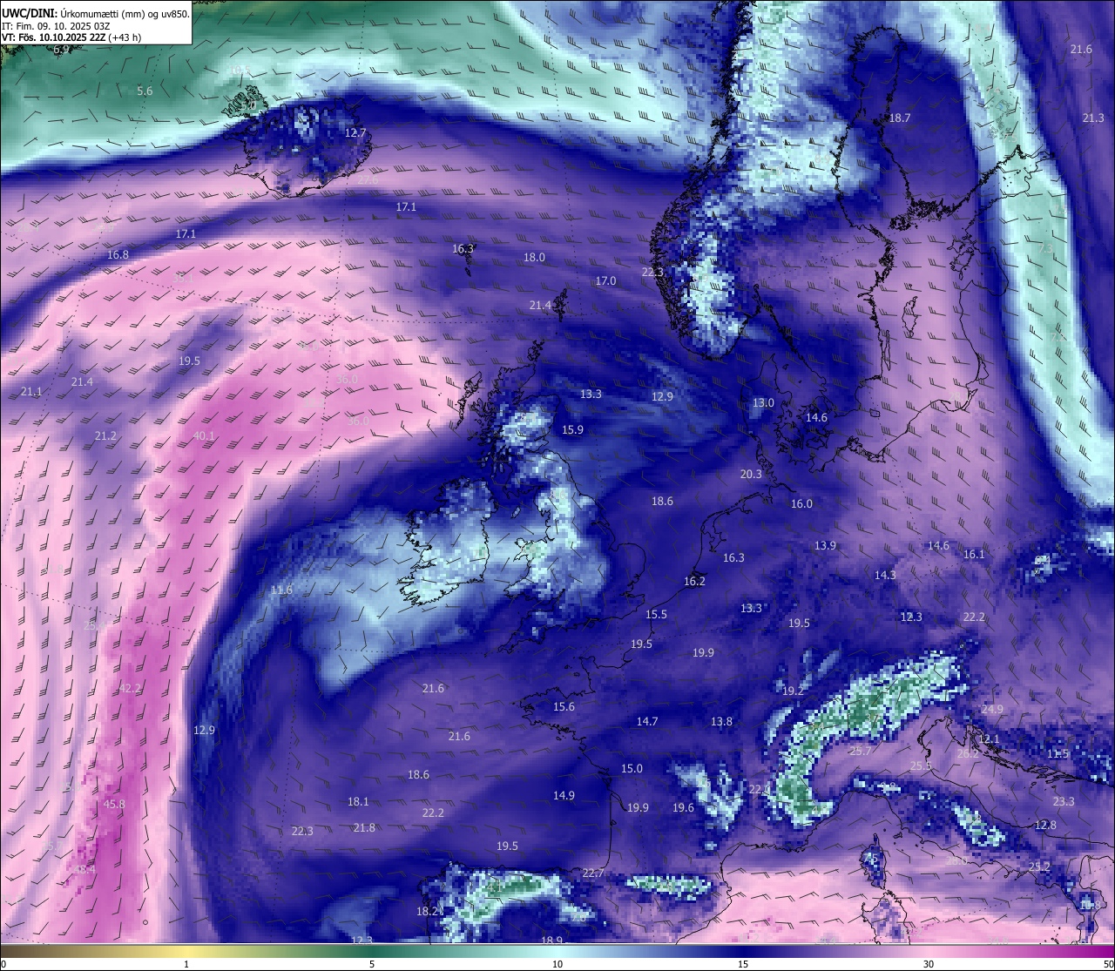Click the 13.8 value label
The image size is (1115, 971).
[721, 722]
